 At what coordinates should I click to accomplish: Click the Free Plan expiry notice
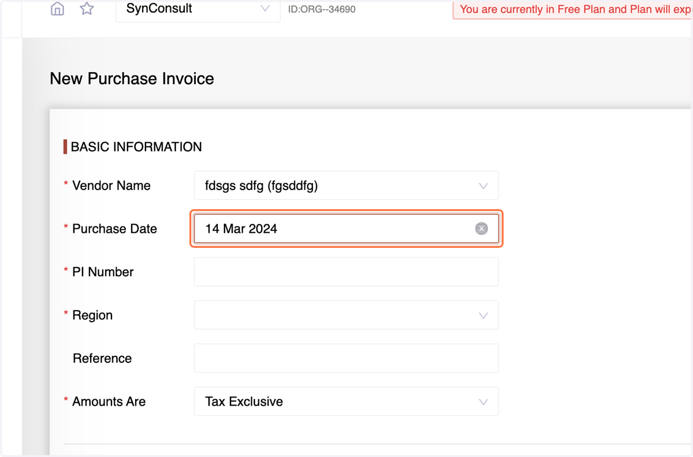(573, 10)
